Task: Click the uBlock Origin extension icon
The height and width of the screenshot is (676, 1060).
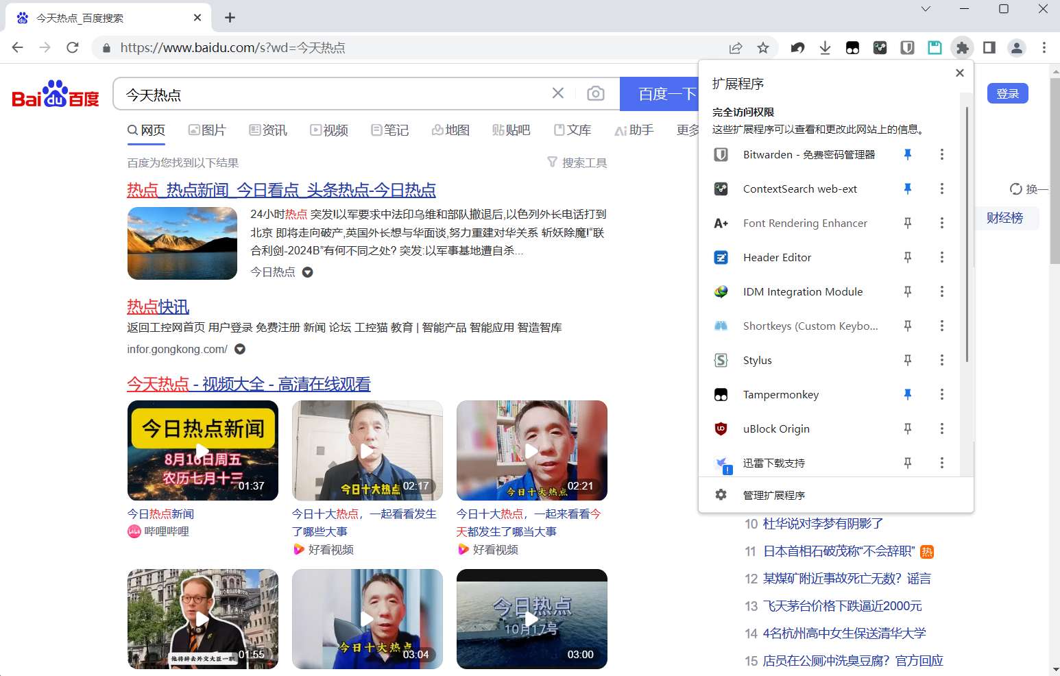Action: pos(721,428)
